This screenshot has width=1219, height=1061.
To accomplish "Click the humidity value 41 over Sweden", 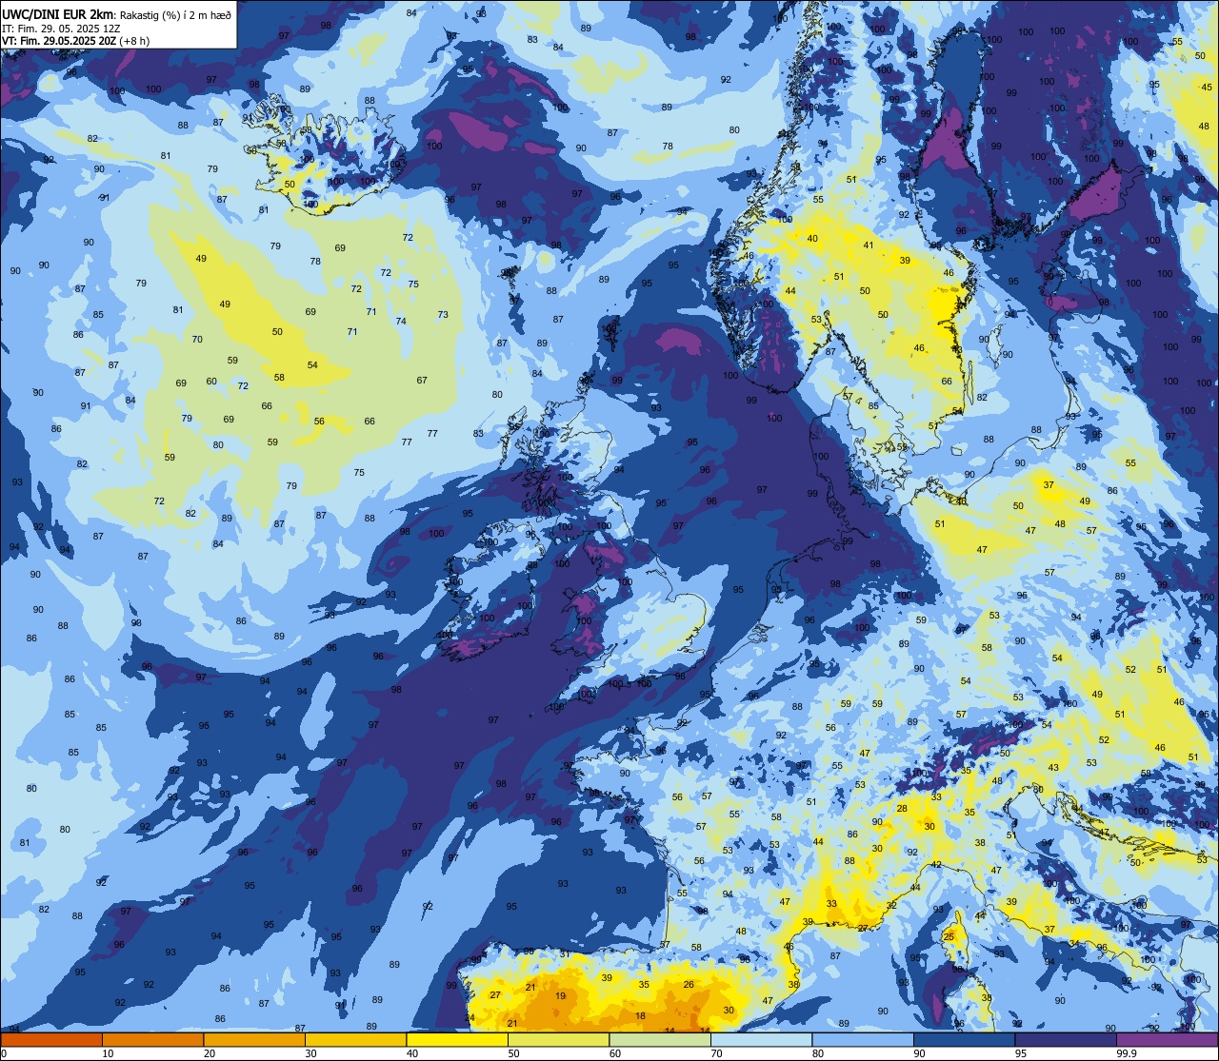I will [x=868, y=246].
